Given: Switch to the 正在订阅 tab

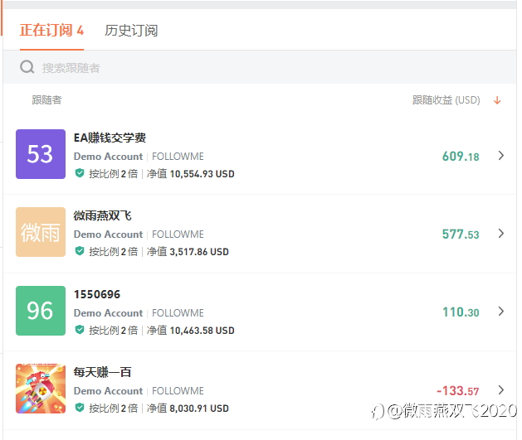Looking at the screenshot, I should coord(51,30).
